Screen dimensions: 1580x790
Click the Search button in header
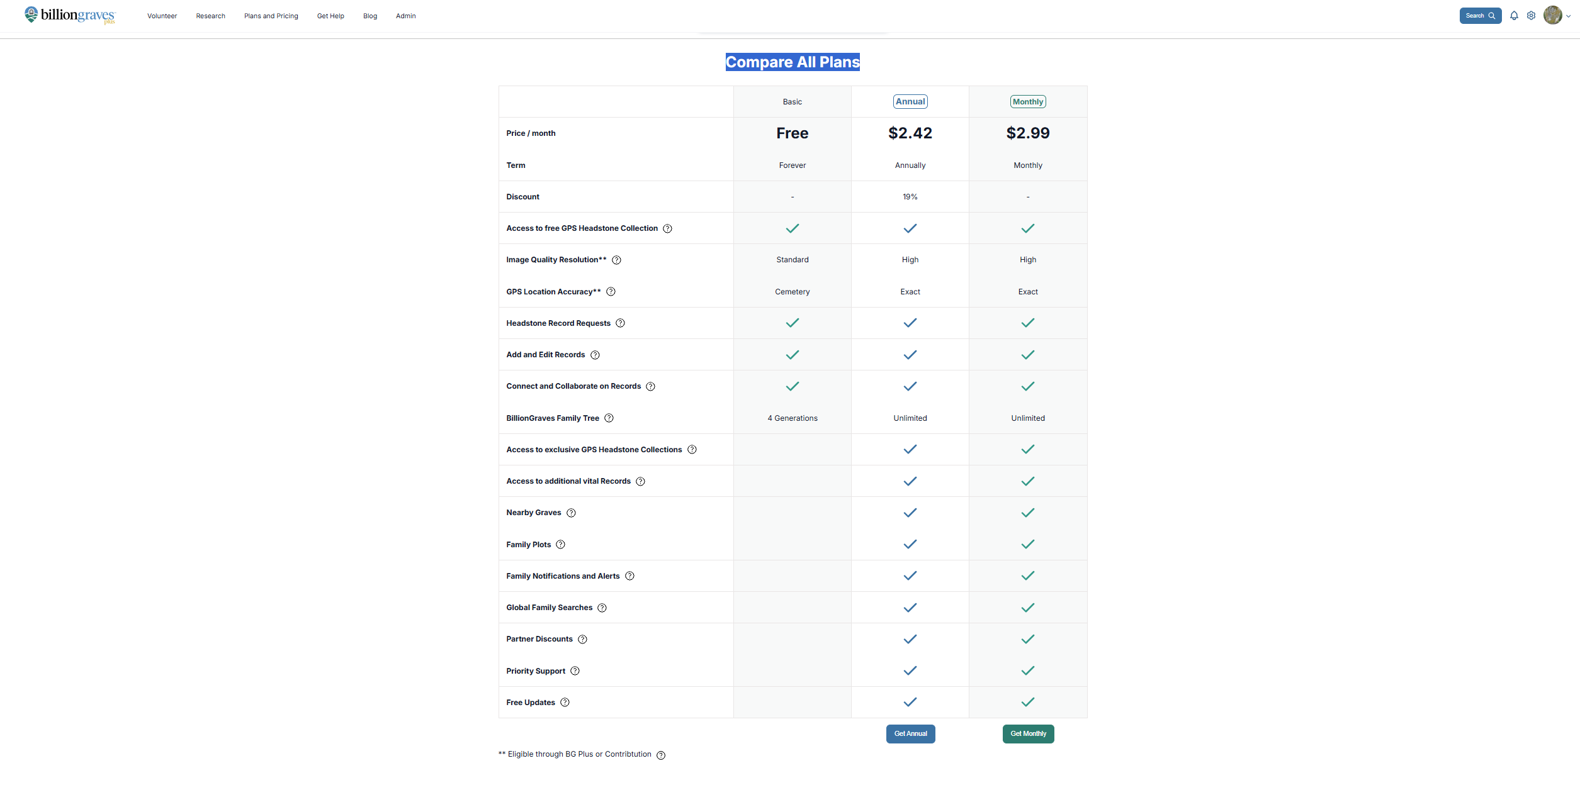point(1480,16)
